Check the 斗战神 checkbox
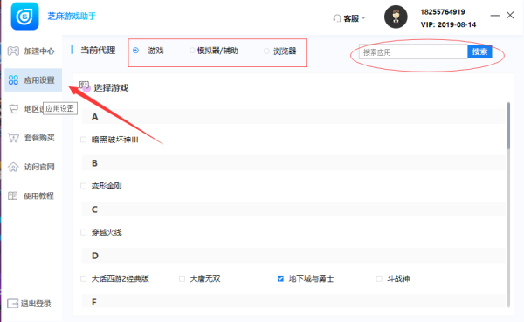 click(x=379, y=278)
